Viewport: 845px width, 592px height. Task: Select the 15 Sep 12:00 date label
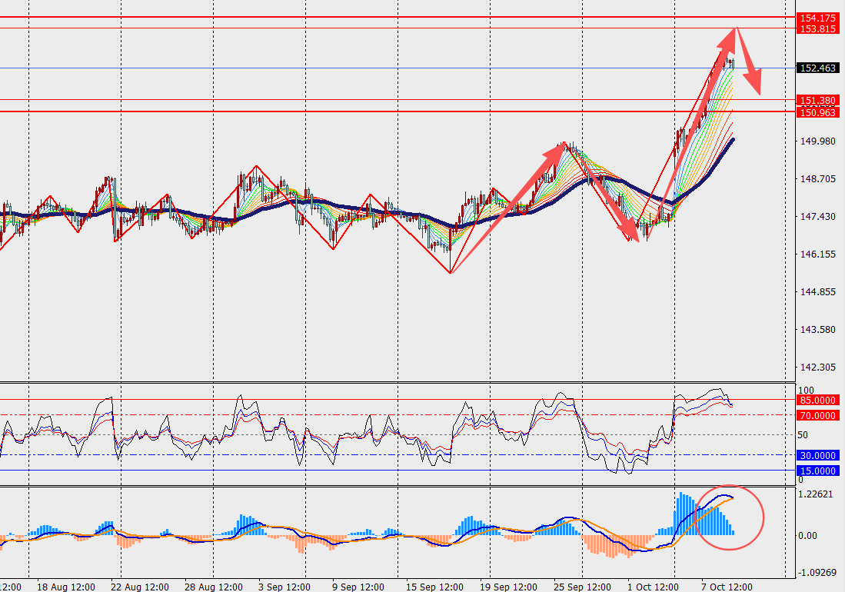point(436,587)
